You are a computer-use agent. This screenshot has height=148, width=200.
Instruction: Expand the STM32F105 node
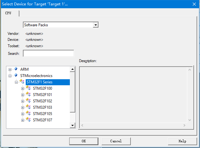pos(23,114)
